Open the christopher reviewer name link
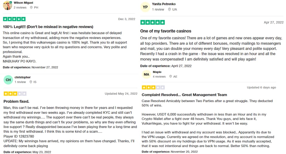This screenshot has height=154, width=286. 23,77
